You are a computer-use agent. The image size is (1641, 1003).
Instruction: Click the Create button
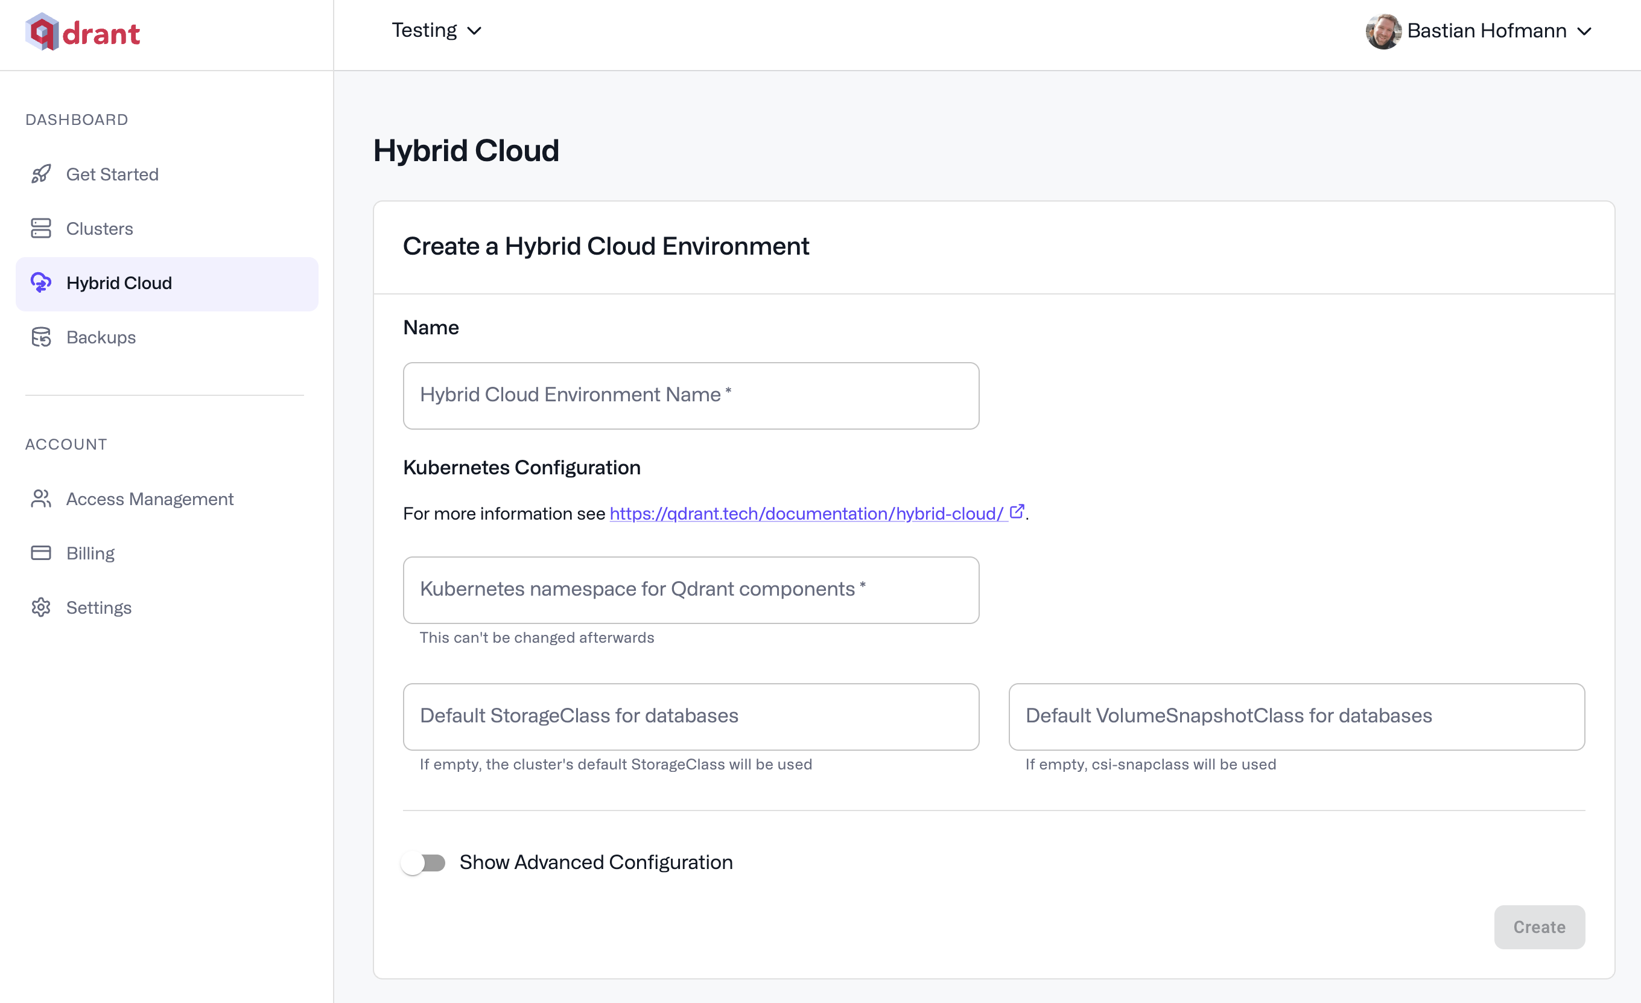(1539, 927)
